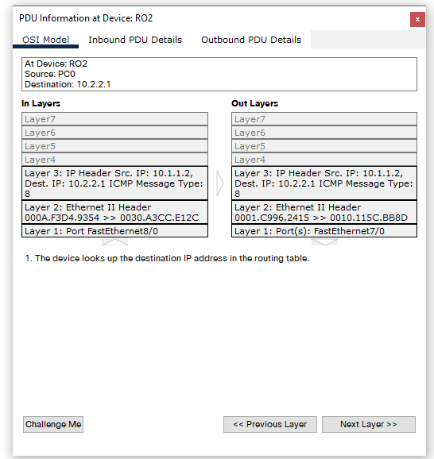Select Out Layers Layer 2 Ethernet Header
Screen dimensions: 434x459
coord(324,212)
